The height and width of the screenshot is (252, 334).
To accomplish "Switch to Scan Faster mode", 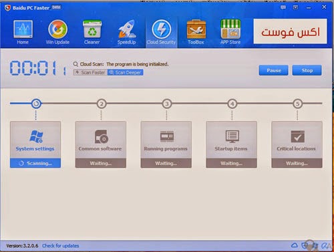I will coord(90,72).
